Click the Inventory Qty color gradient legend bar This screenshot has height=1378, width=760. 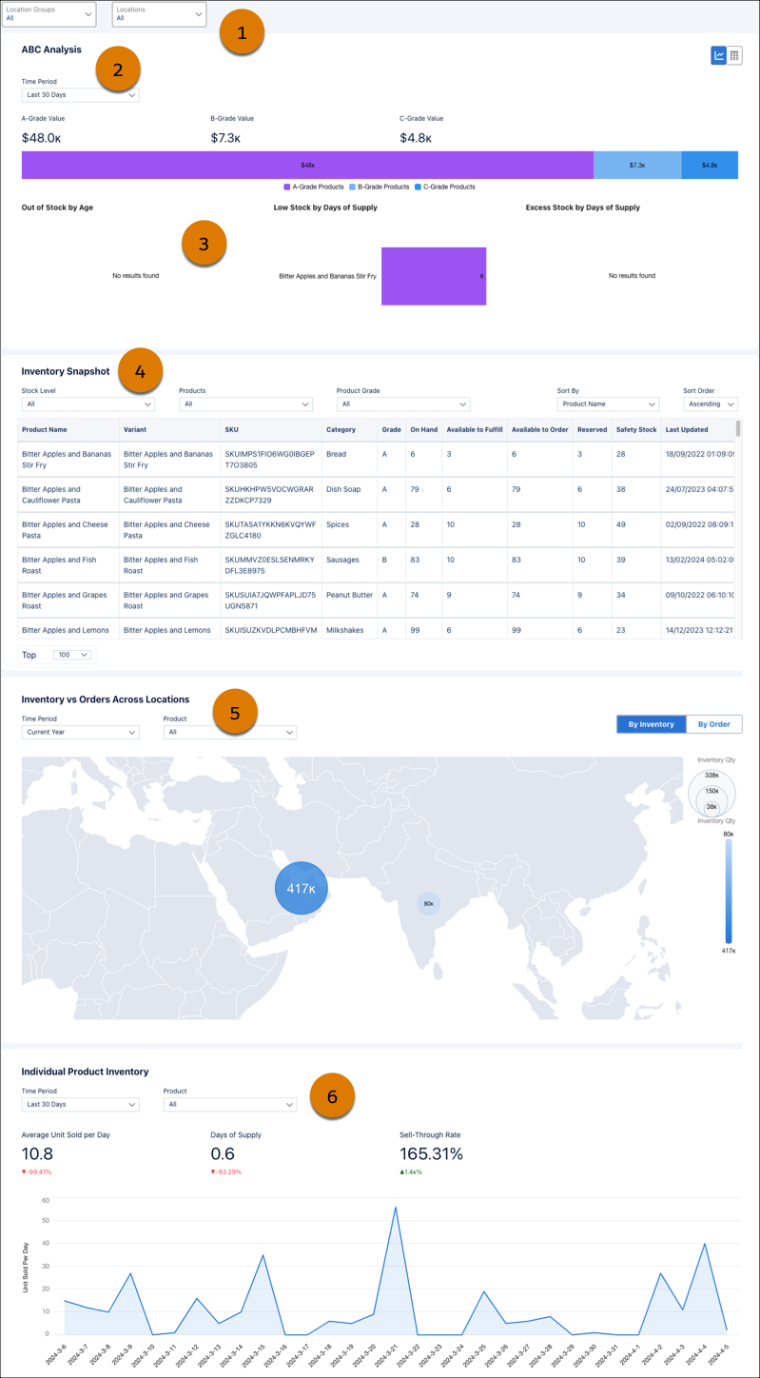(x=729, y=892)
